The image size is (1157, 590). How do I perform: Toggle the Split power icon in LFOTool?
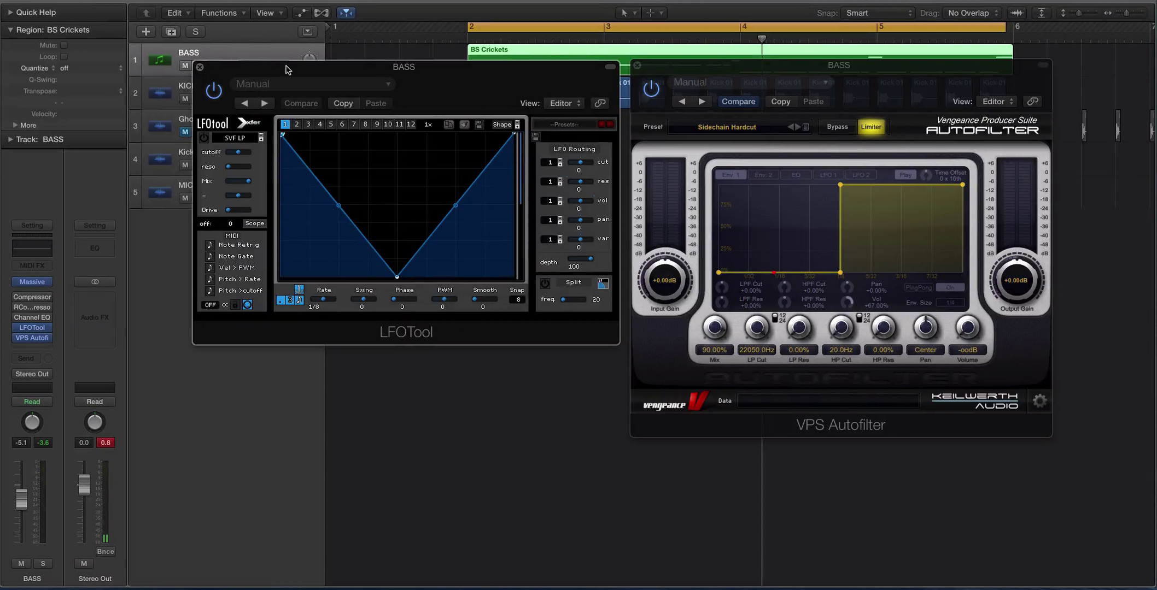point(545,283)
